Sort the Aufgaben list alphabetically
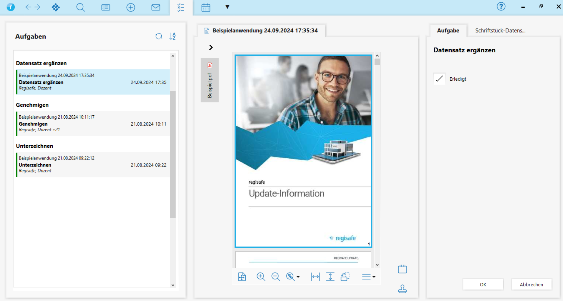This screenshot has width=563, height=301. tap(173, 36)
